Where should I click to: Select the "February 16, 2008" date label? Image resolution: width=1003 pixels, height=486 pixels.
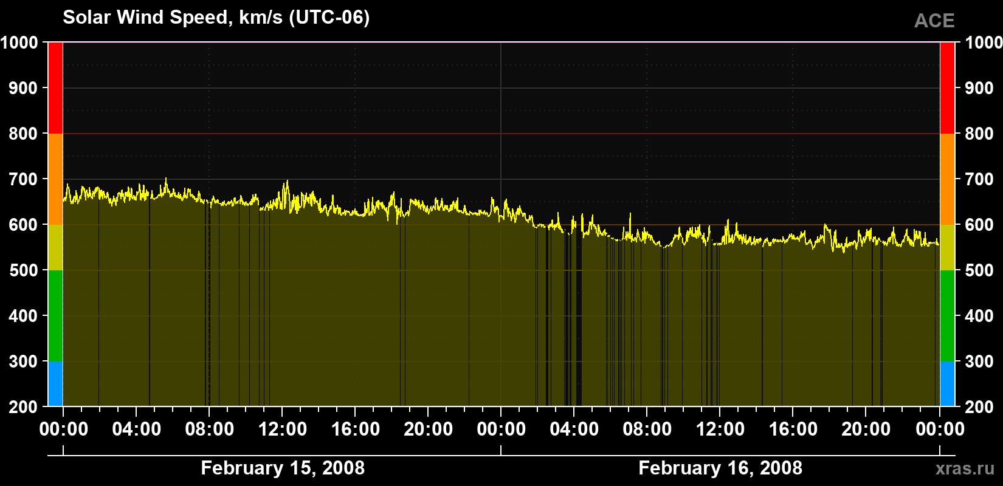click(x=720, y=468)
